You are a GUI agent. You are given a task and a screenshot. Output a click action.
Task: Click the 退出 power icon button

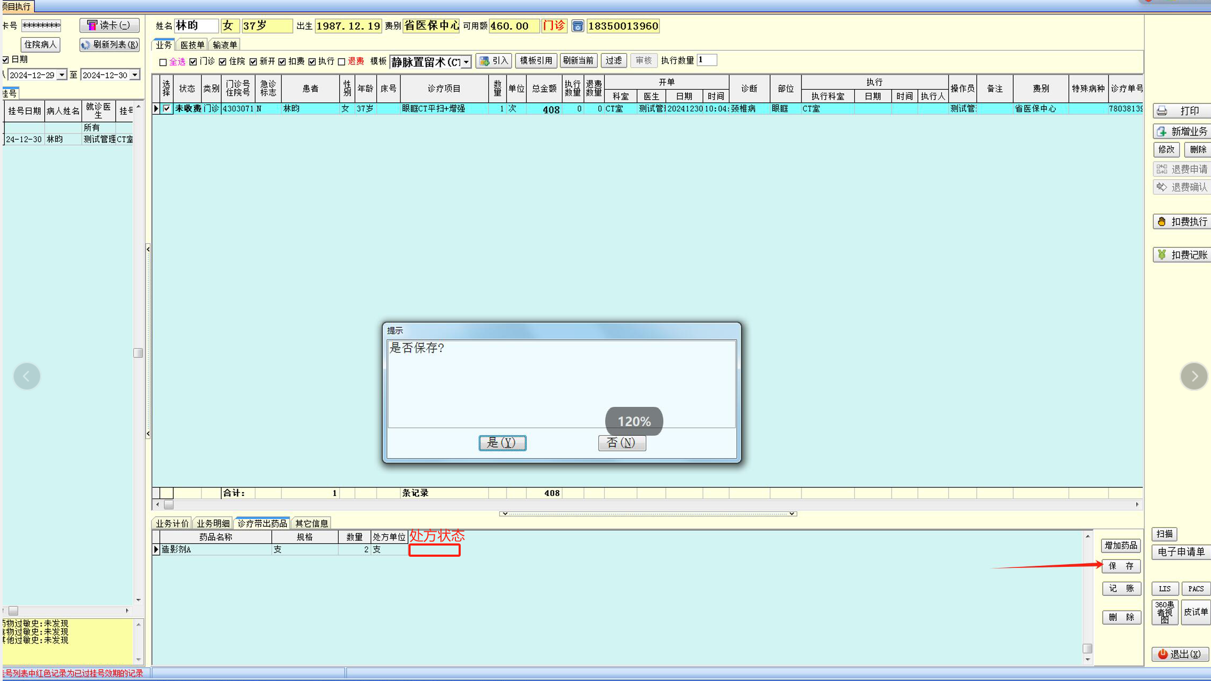tap(1180, 654)
